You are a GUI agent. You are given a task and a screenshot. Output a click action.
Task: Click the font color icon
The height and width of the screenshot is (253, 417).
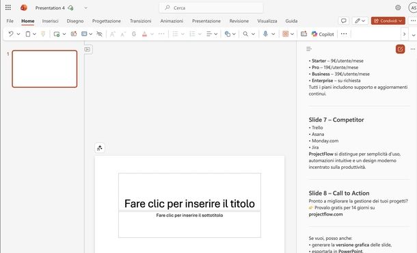click(144, 34)
